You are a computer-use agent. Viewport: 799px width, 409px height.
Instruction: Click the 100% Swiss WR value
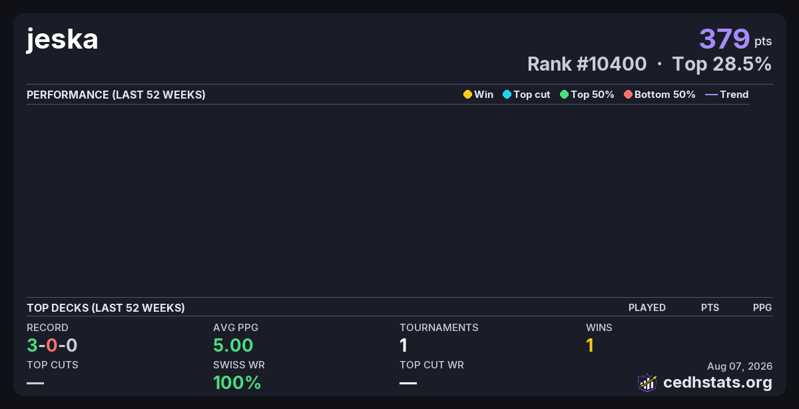pyautogui.click(x=237, y=382)
